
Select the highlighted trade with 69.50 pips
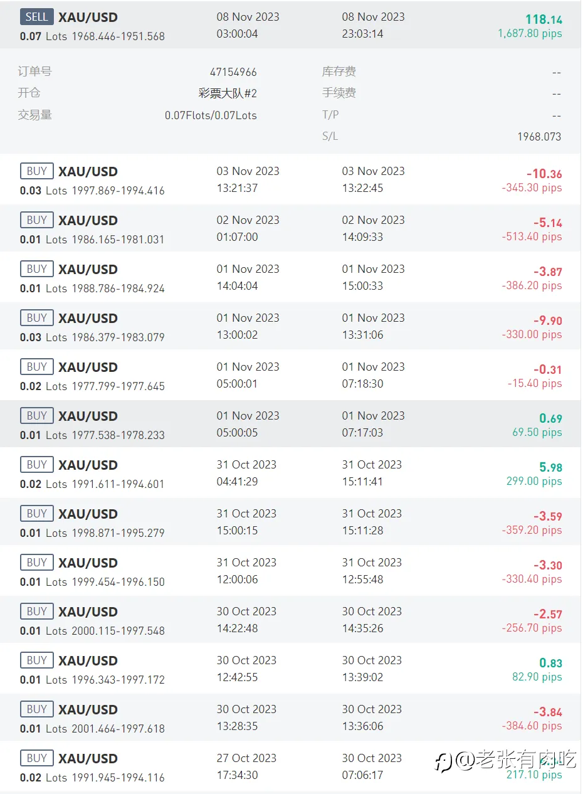[291, 424]
